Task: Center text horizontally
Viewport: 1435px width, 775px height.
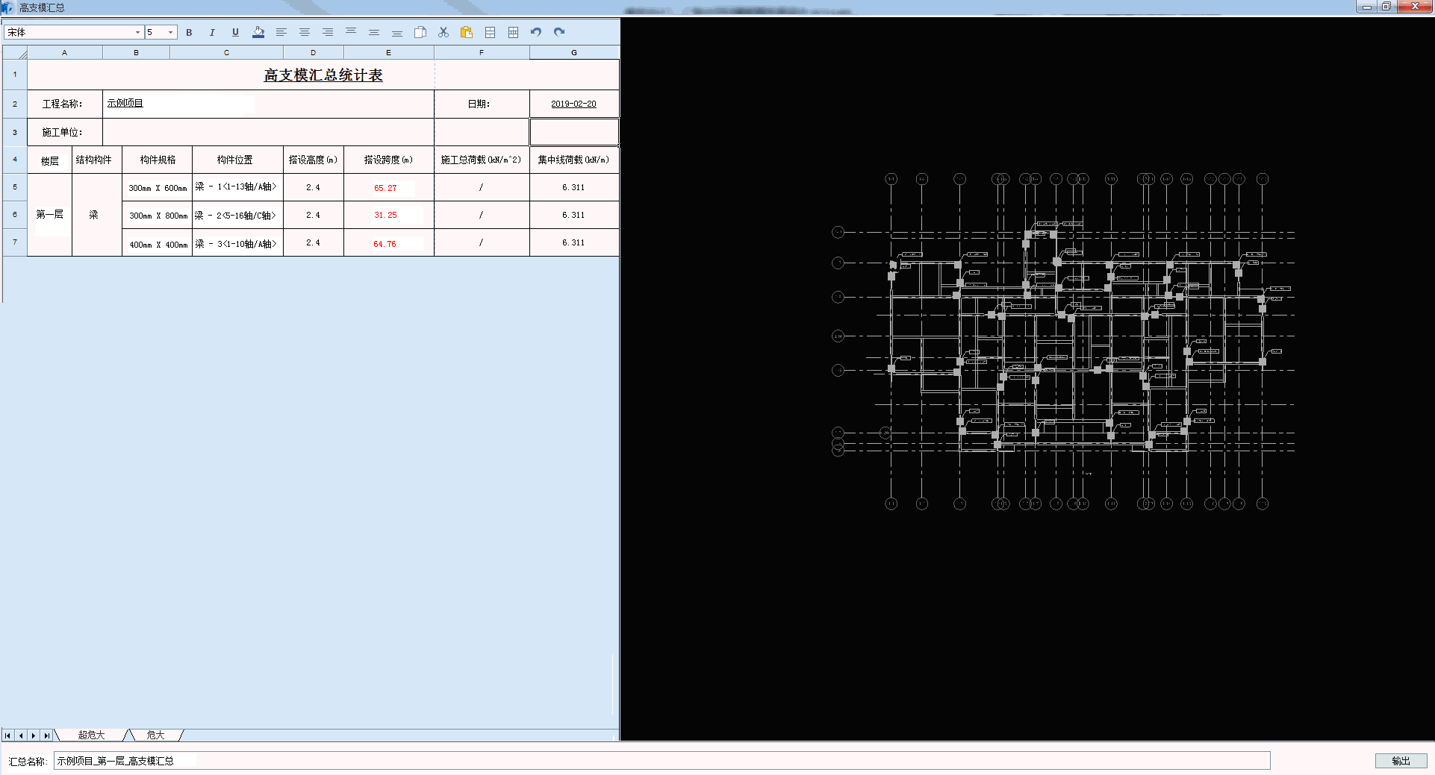Action: (305, 32)
